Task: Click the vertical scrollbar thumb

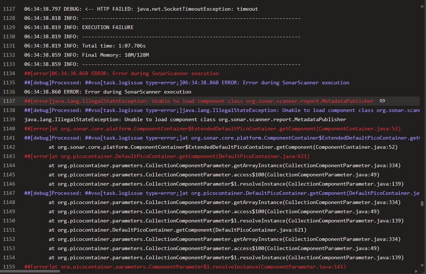Action: click(422, 204)
